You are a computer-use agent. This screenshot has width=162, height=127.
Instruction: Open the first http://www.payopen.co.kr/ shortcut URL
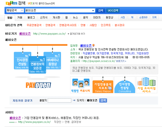49,34
